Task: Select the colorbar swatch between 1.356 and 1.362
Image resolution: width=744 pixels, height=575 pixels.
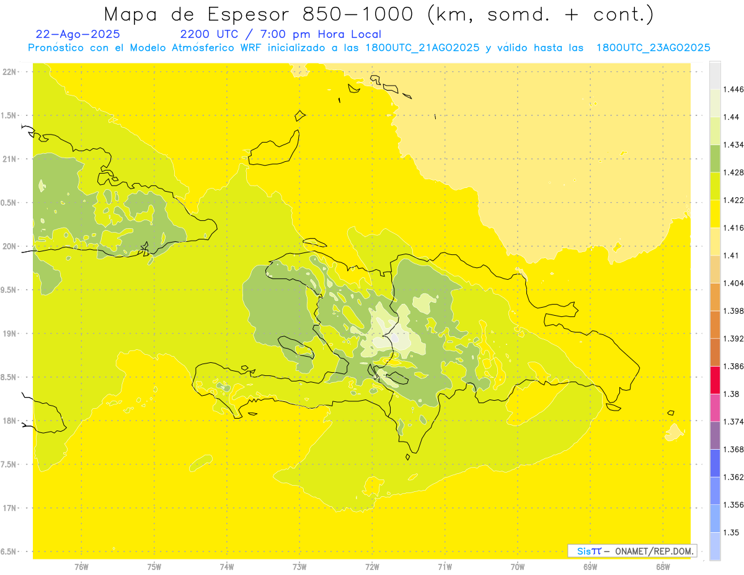Action: (x=715, y=491)
